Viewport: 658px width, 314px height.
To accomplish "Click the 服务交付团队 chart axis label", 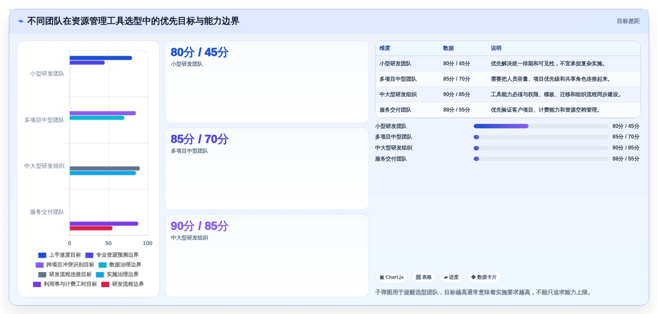I will click(47, 212).
